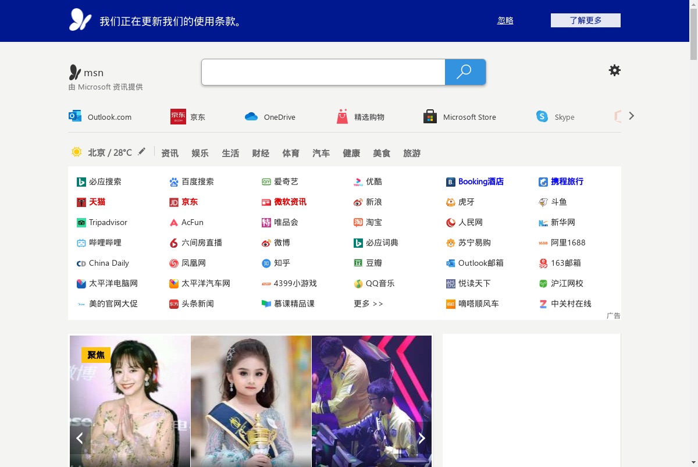Open the 生活 tab
The width and height of the screenshot is (698, 467).
click(230, 153)
